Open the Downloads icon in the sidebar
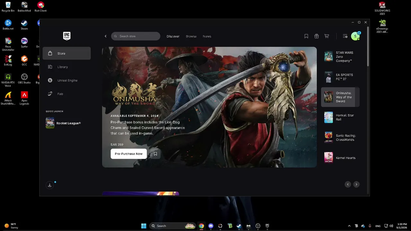Screen dimensions: 411x231 point(50,185)
